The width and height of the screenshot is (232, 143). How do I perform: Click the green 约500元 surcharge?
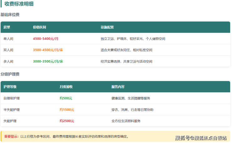click(x=66, y=98)
